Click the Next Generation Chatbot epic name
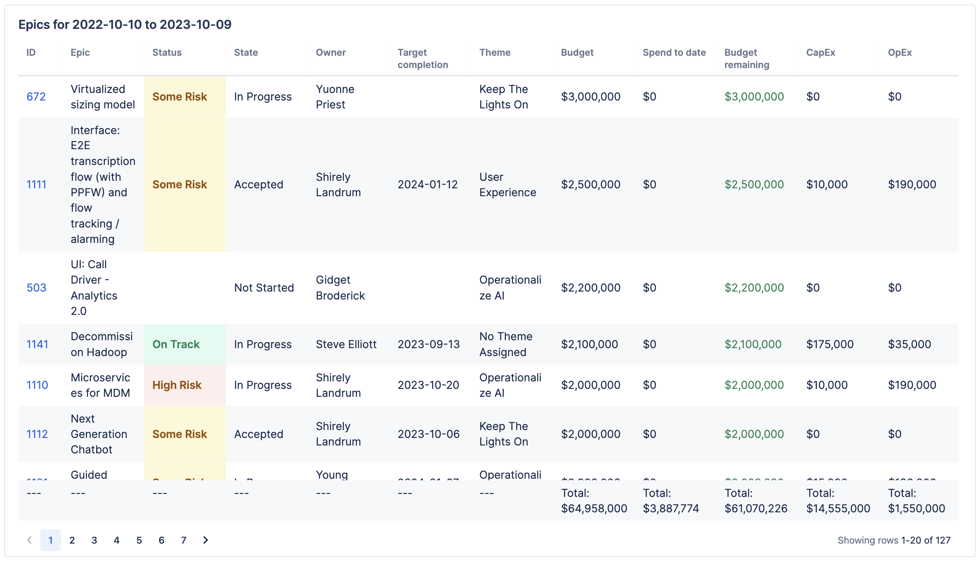 pyautogui.click(x=99, y=434)
